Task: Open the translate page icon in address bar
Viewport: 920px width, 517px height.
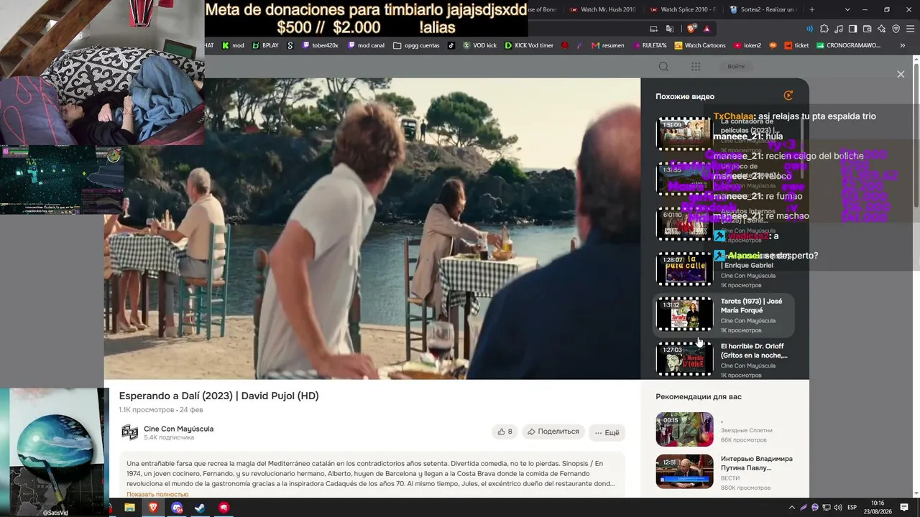Action: [670, 29]
